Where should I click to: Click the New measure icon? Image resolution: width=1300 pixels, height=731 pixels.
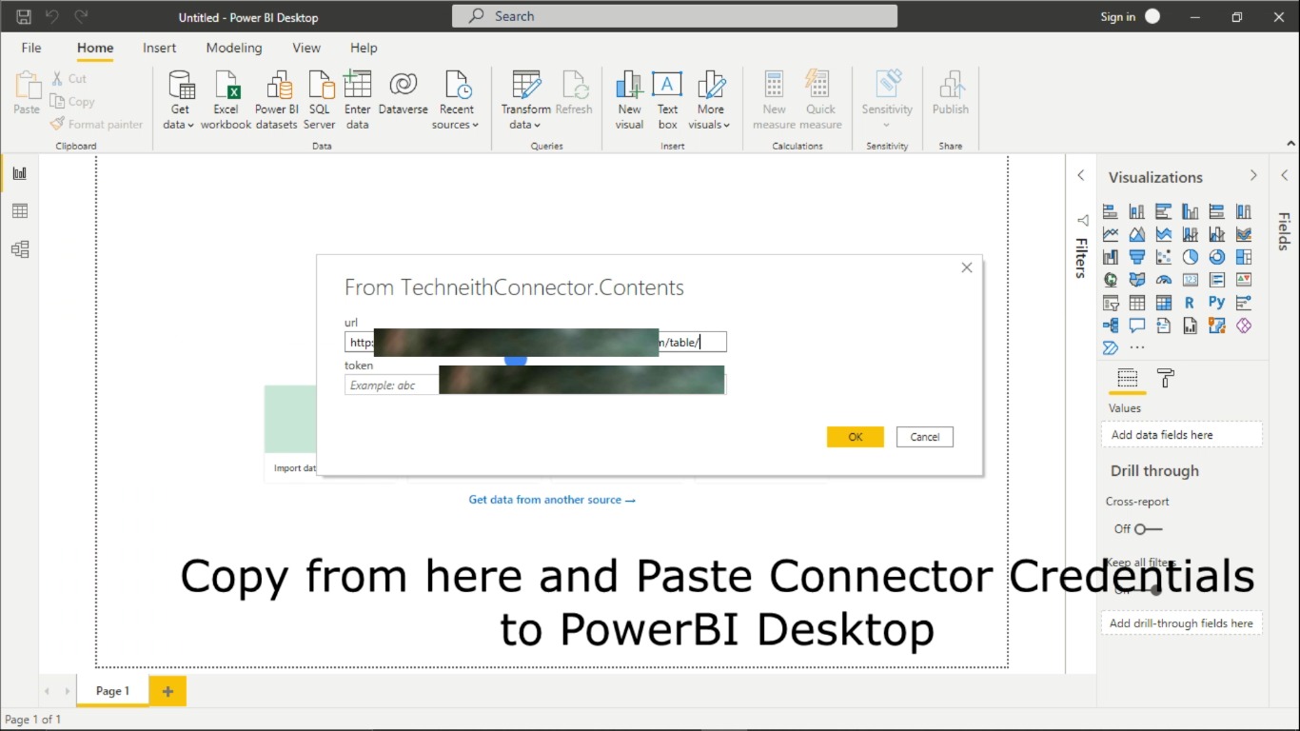[774, 100]
